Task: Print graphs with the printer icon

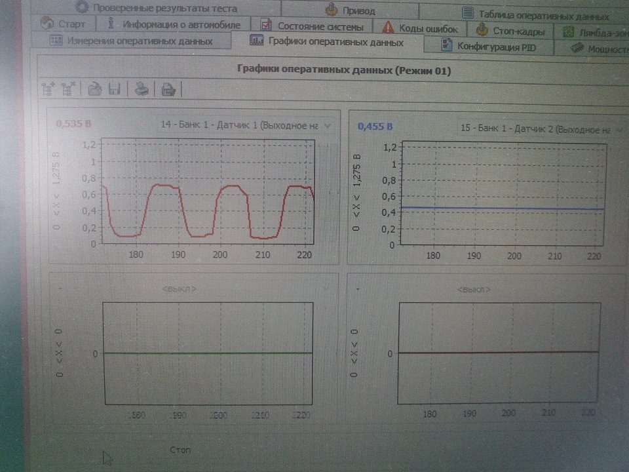Action: pos(142,89)
